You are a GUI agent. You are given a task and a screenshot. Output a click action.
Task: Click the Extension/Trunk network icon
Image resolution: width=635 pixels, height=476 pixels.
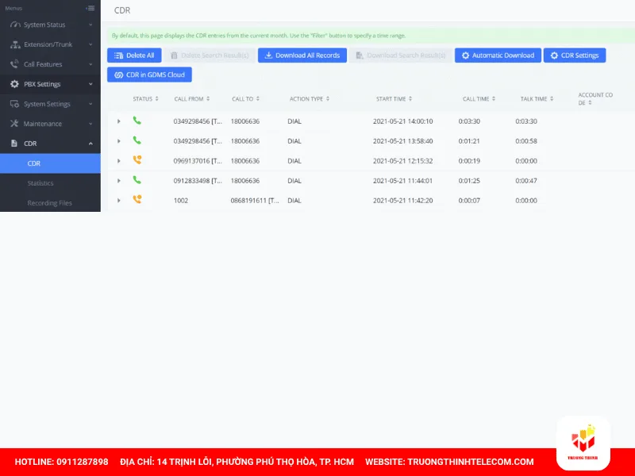(15, 44)
